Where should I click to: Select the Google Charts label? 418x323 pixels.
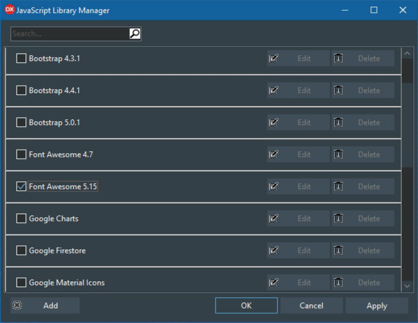54,219
